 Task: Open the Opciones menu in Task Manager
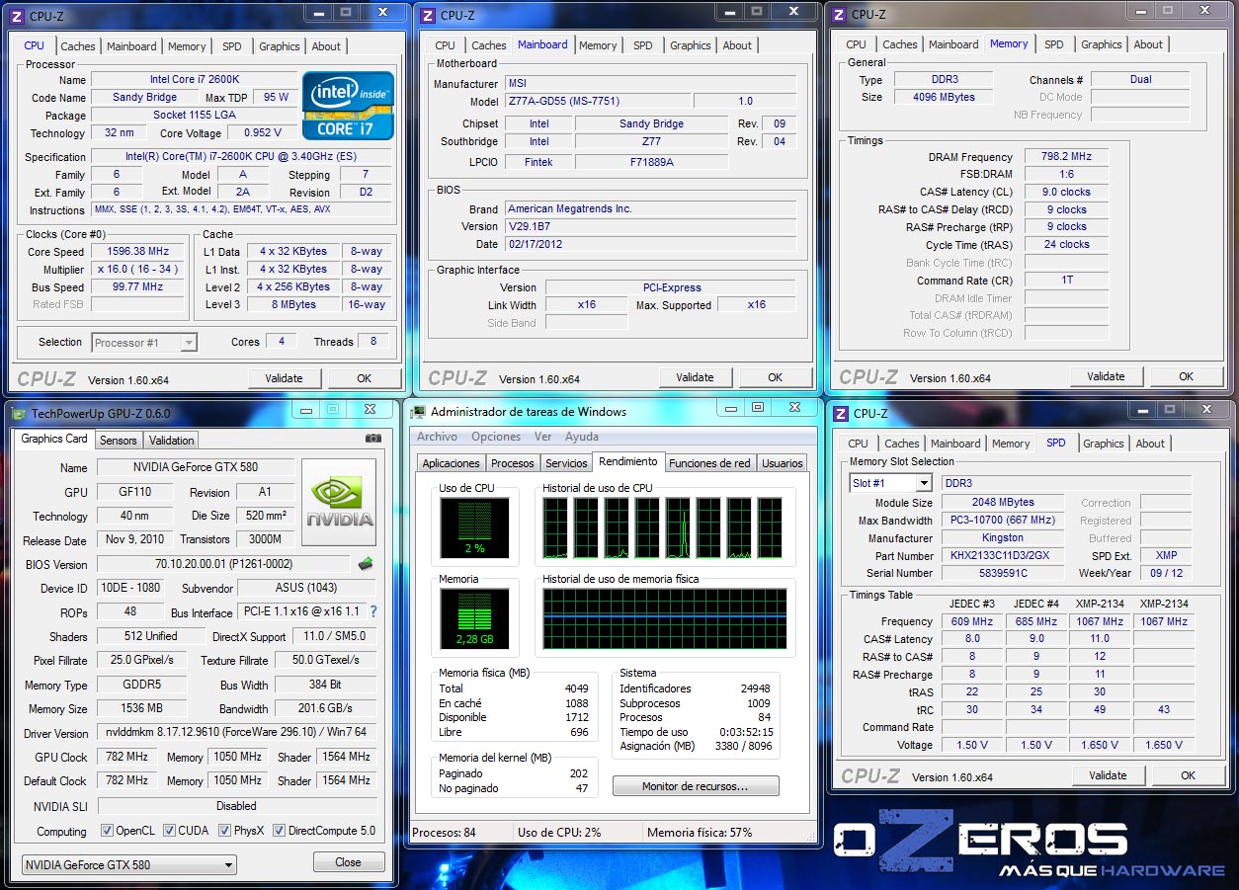coord(496,437)
